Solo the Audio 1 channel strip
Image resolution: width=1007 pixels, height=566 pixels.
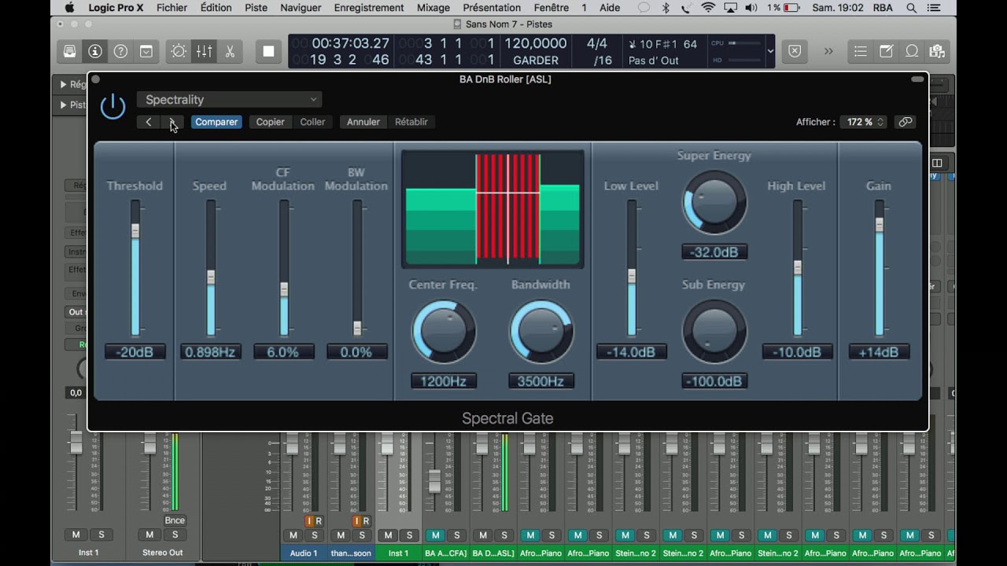click(x=315, y=535)
